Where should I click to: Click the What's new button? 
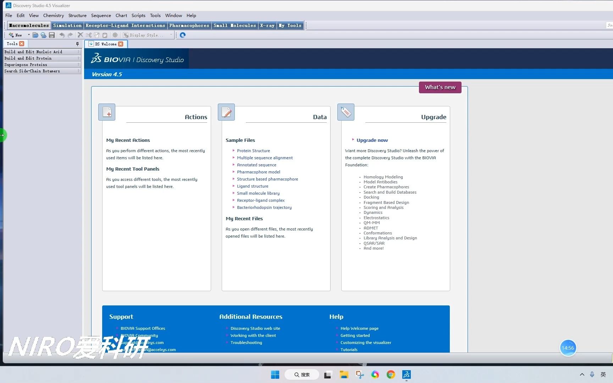coord(440,87)
